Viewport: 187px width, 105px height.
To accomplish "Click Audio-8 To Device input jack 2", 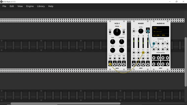I will pos(158,44).
